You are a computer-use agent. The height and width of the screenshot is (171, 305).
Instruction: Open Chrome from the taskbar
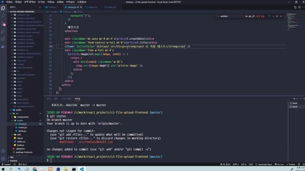point(35,169)
